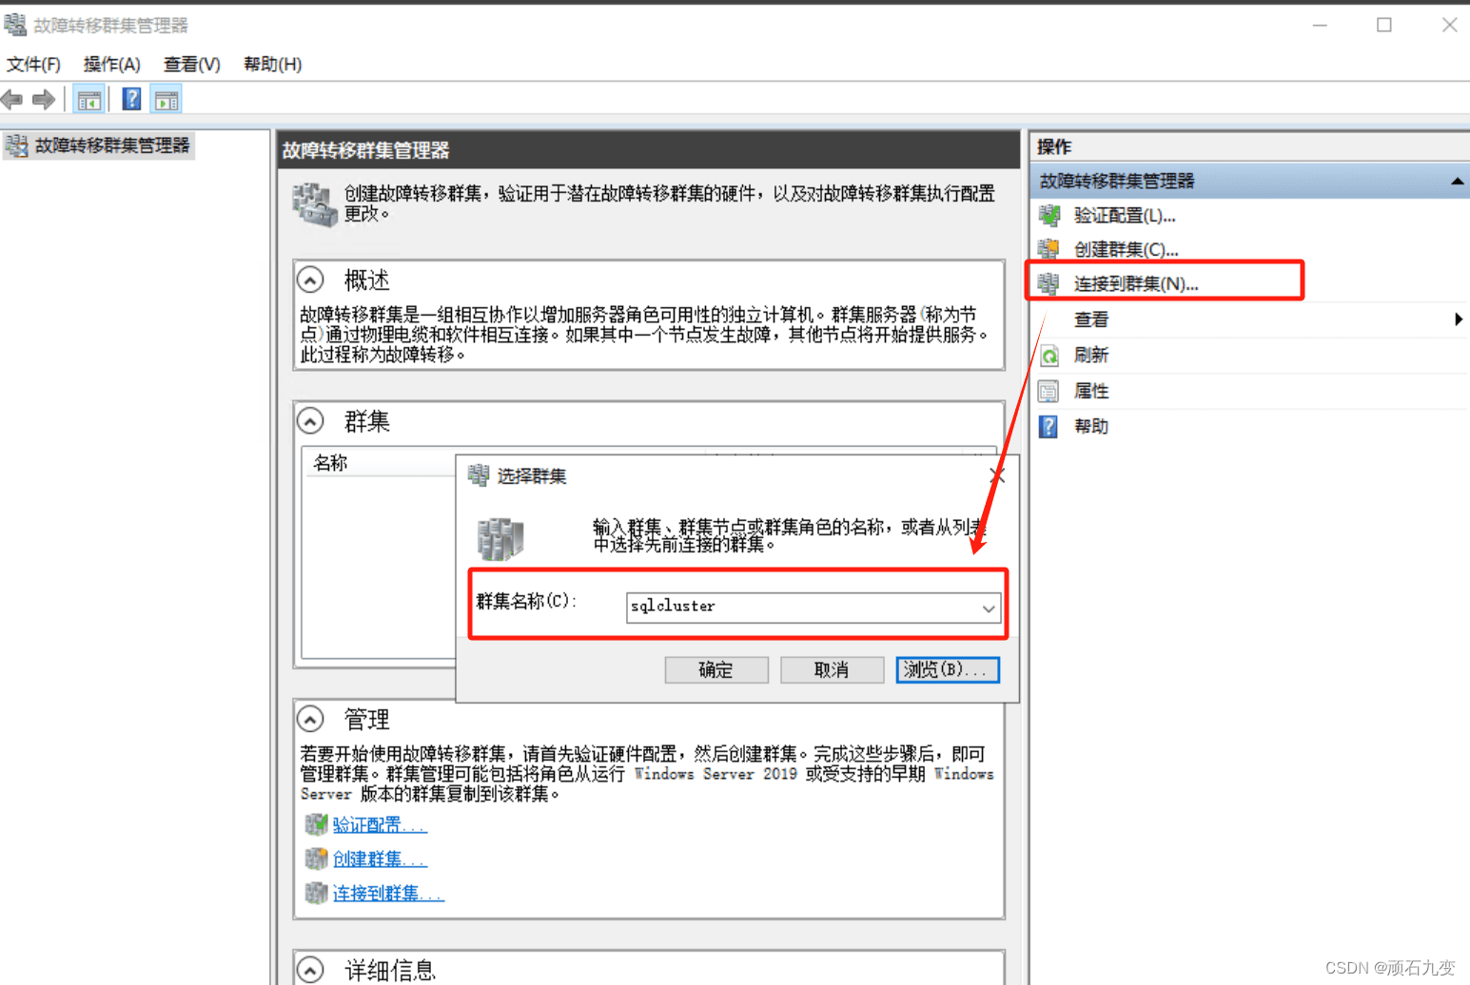Viewport: 1470px width, 985px height.
Task: Click 连接到群集(N)... text in Actions pane
Action: pyautogui.click(x=1136, y=283)
